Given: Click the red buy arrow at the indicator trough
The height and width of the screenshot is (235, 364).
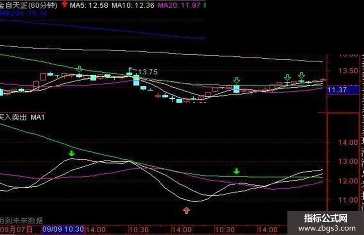Looking at the screenshot, I should 186,210.
